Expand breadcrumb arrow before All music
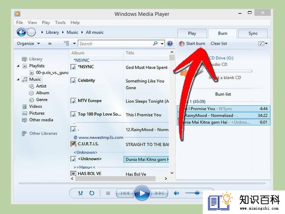285x214 pixels. pyautogui.click(x=82, y=32)
